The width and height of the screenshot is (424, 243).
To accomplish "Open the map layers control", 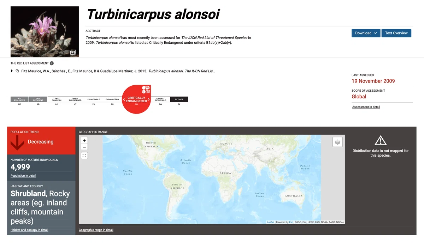I will coord(337,142).
